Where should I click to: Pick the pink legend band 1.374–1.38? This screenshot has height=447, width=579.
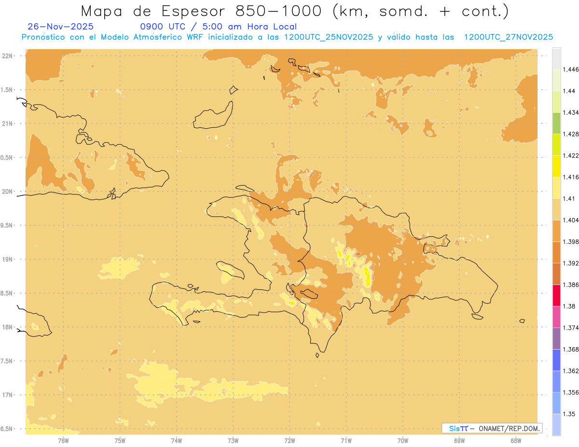[556, 317]
